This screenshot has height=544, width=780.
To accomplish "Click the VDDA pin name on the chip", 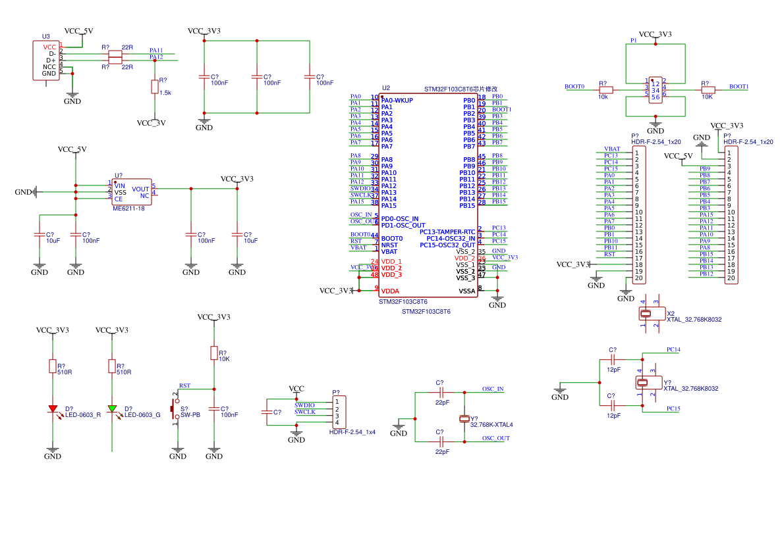I will pyautogui.click(x=390, y=291).
